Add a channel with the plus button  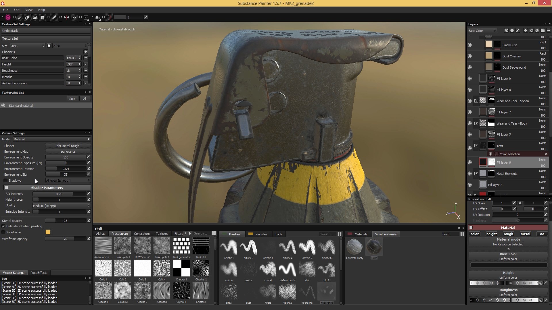(x=85, y=52)
